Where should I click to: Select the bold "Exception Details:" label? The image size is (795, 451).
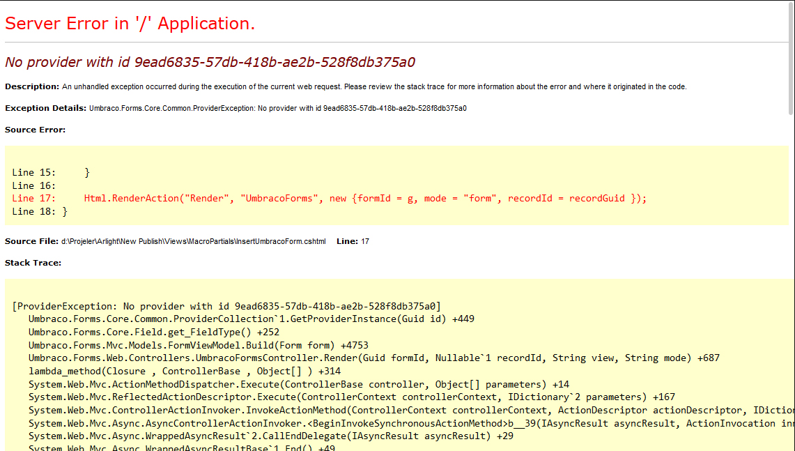(x=45, y=108)
